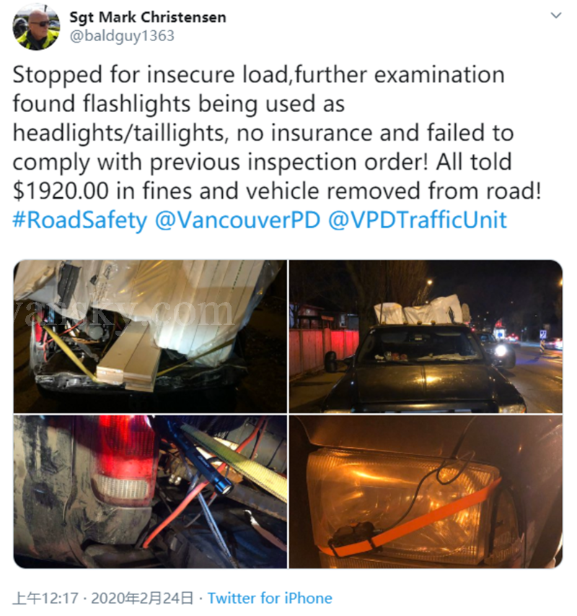The height and width of the screenshot is (616, 577).
Task: Visit the @VancouverPD mention
Action: tap(238, 220)
